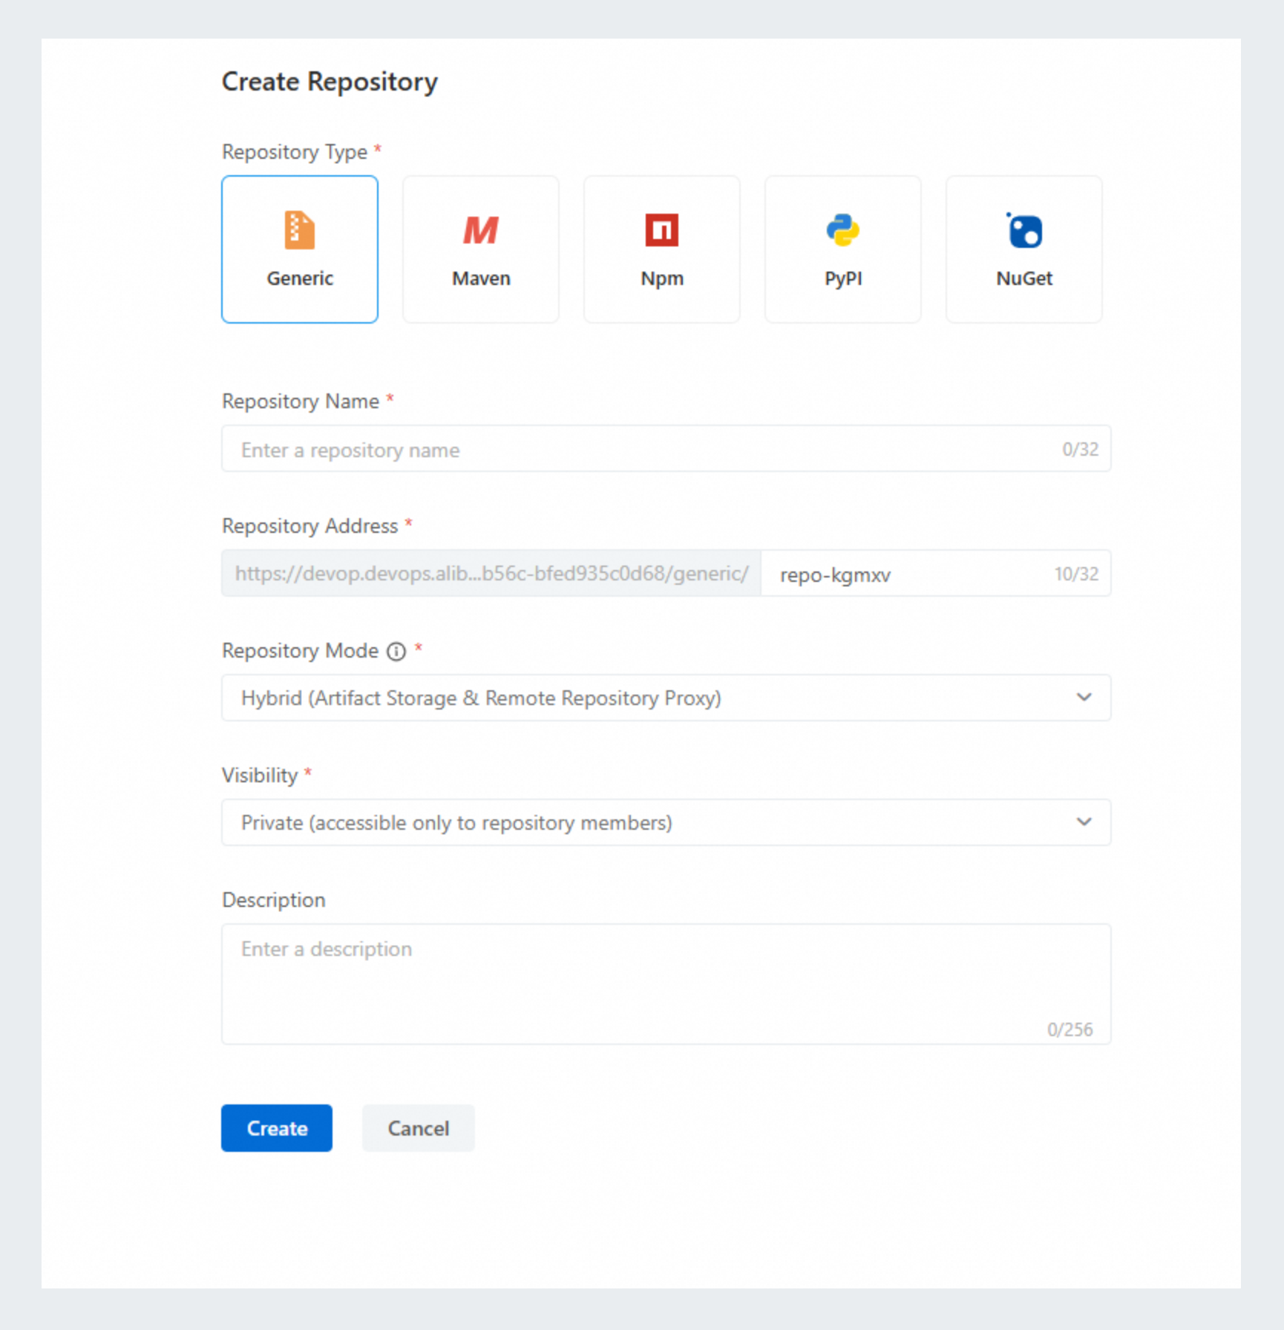Select the Generic repository type card
The image size is (1284, 1330).
coord(300,249)
